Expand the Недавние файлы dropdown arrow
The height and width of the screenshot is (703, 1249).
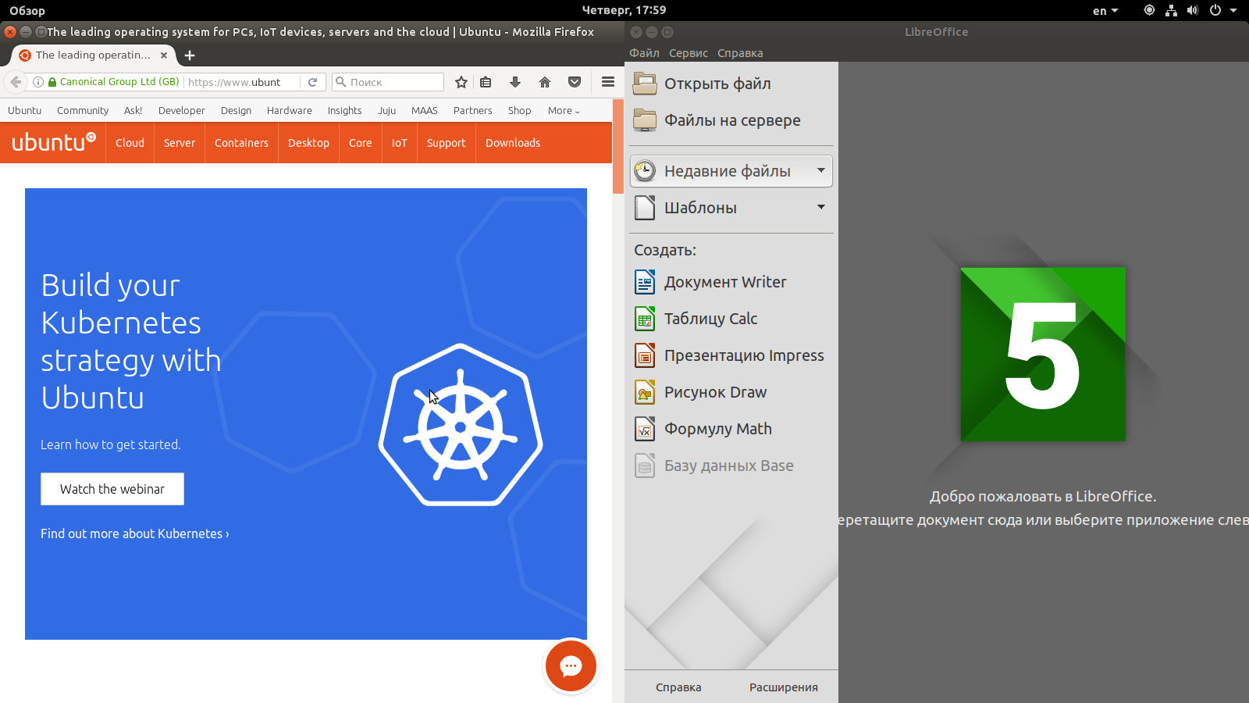821,170
